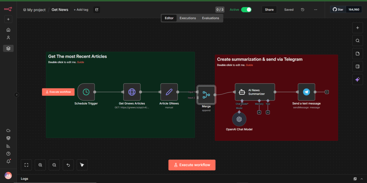Viewport: 367px width, 183px height.
Task: Click the OpenAI Chat Model node
Action: click(239, 119)
